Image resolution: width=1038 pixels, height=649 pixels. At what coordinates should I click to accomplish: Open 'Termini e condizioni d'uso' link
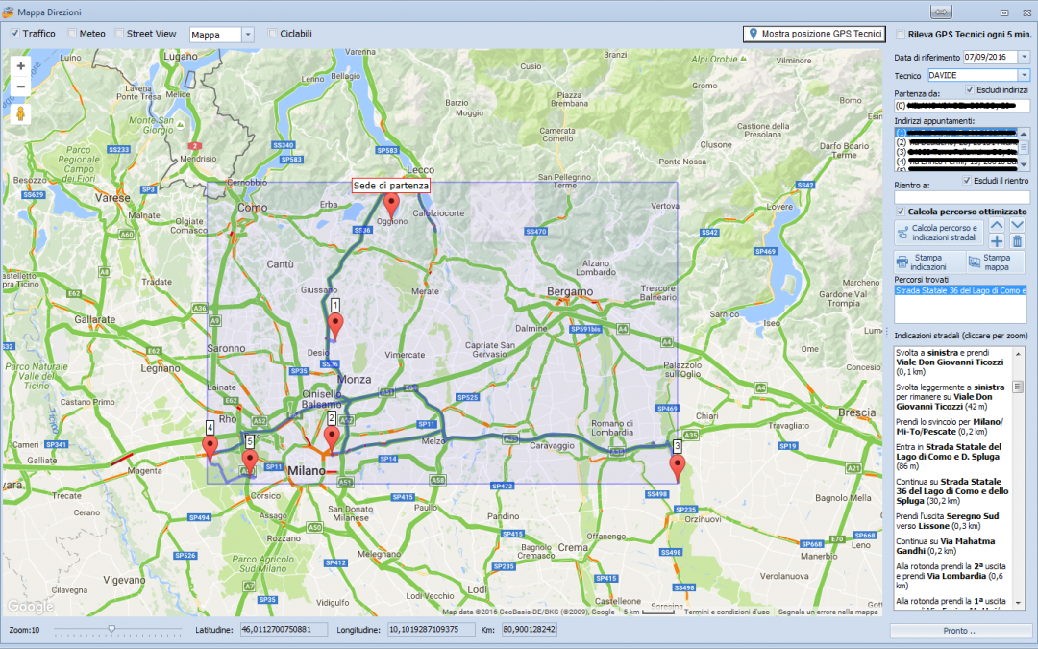(x=727, y=612)
